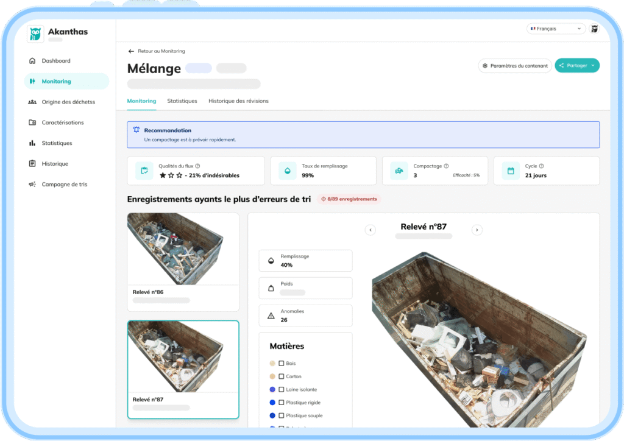Click the Origine des déchetss people icon
This screenshot has height=441, width=624.
tap(32, 102)
